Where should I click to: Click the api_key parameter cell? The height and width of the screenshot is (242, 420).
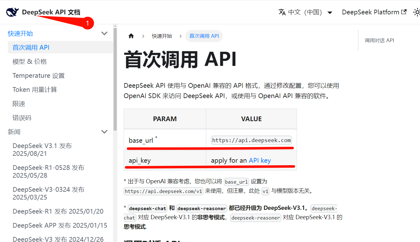(x=165, y=161)
